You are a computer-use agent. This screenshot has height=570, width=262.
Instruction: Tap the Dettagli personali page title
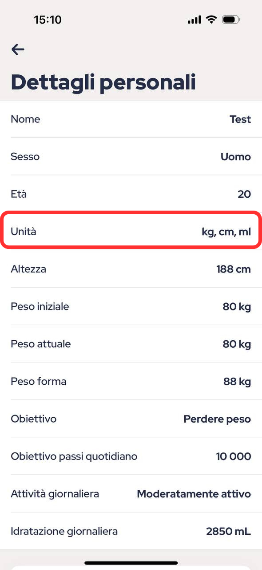pyautogui.click(x=103, y=82)
